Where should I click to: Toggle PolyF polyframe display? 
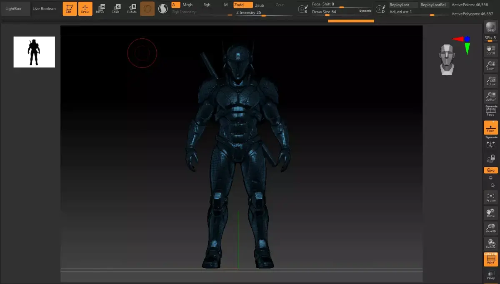pyautogui.click(x=491, y=259)
